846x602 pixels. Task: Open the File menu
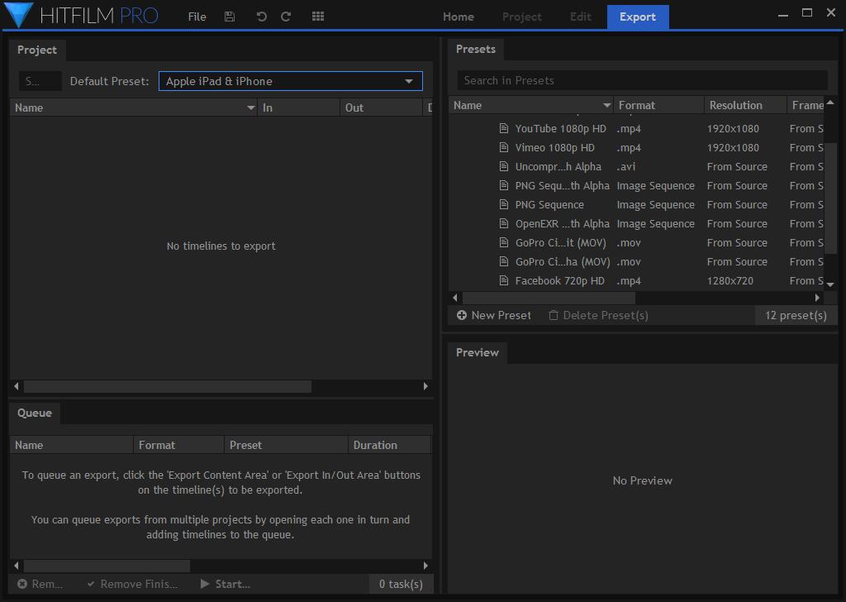pos(197,17)
